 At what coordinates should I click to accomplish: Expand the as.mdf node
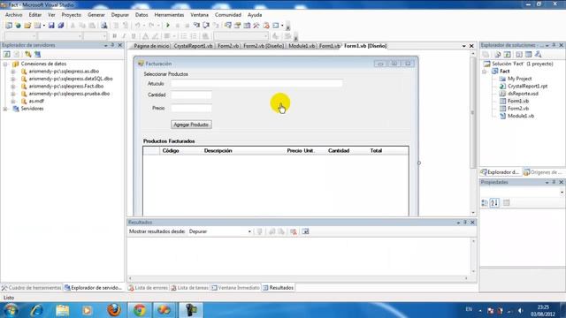(x=13, y=102)
